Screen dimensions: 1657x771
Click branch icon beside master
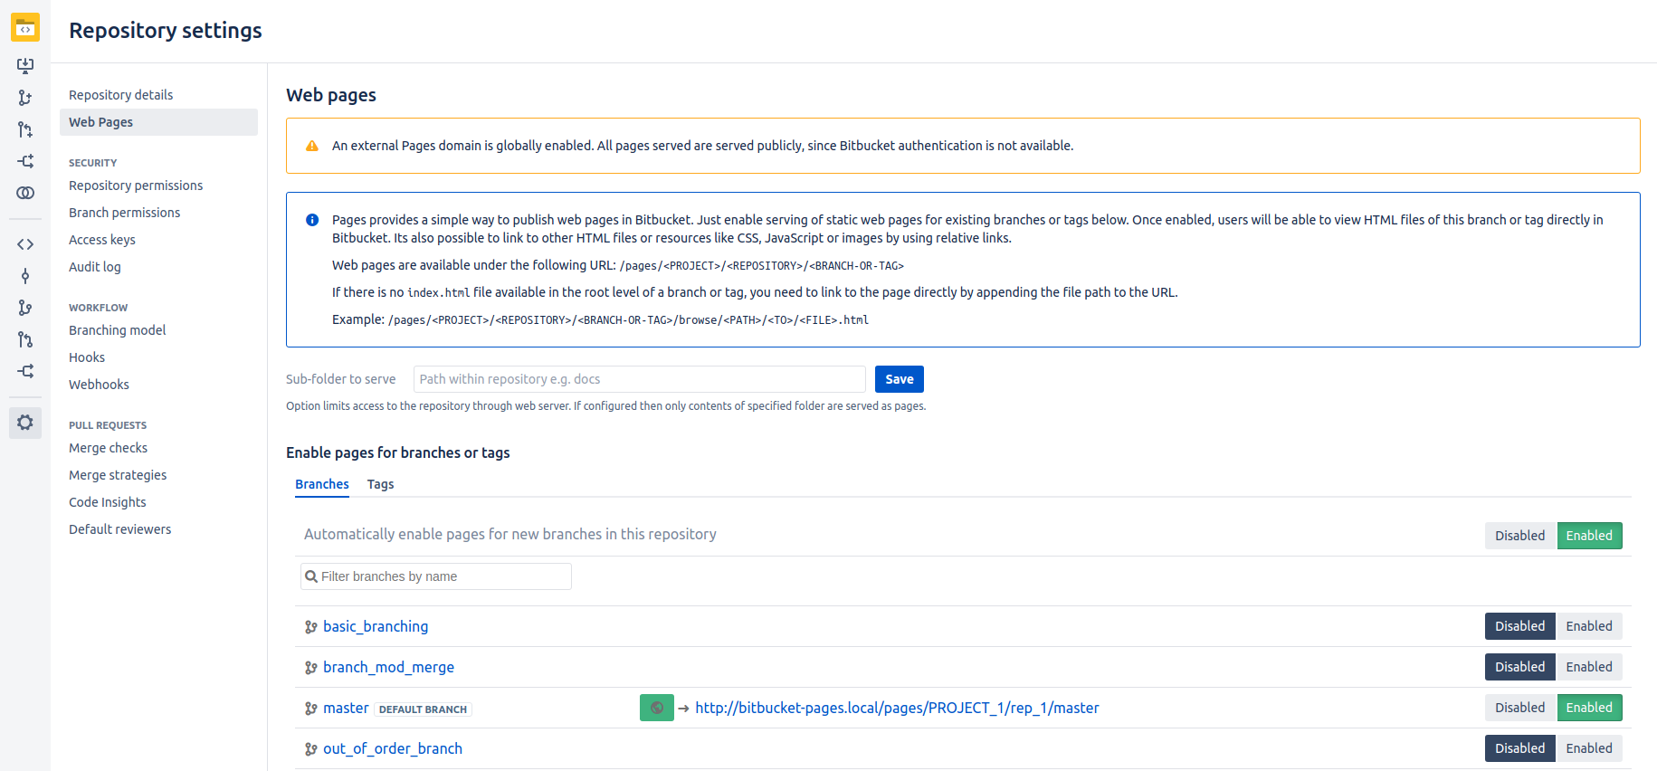[311, 708]
